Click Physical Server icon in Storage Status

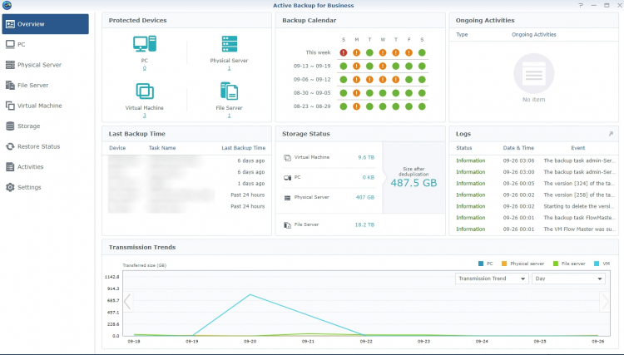(287, 198)
